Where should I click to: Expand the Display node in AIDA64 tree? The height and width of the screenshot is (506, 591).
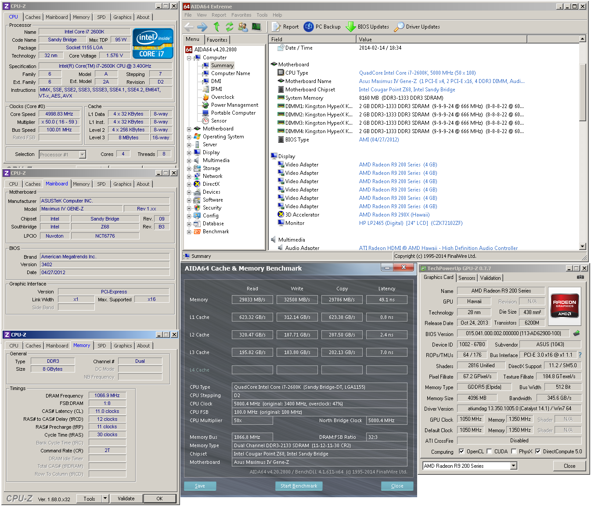coord(189,153)
